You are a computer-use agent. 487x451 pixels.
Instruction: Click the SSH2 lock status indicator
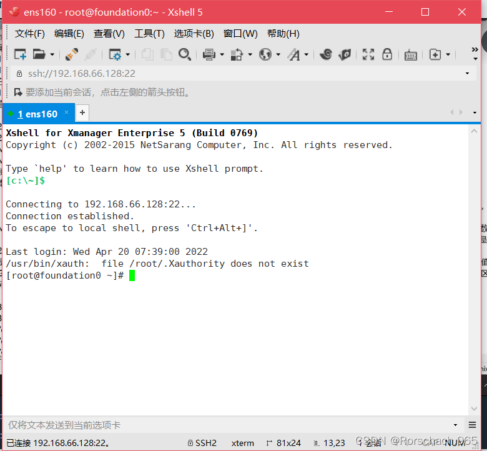(x=202, y=443)
